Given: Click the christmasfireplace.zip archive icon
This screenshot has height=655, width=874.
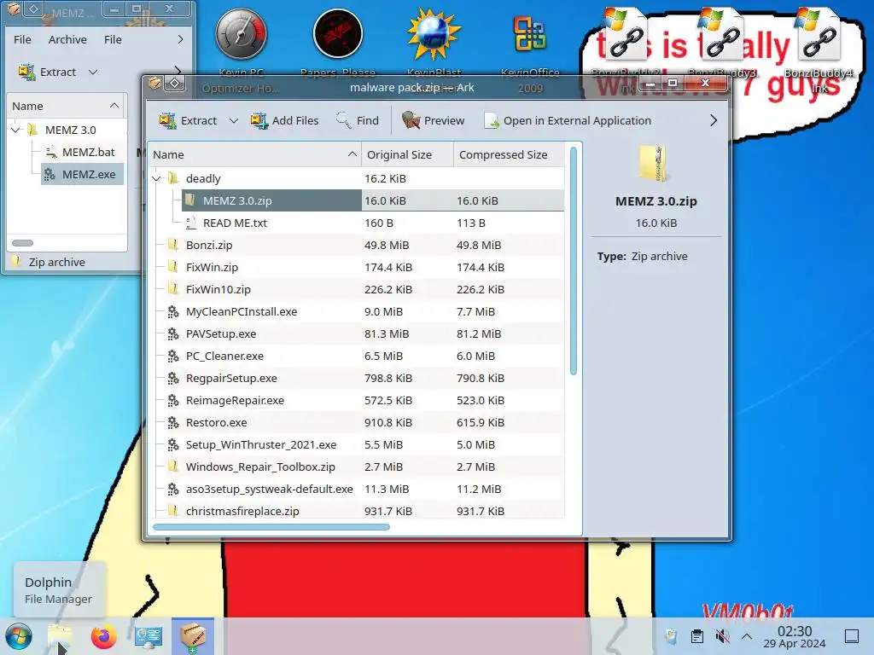Looking at the screenshot, I should 173,512.
